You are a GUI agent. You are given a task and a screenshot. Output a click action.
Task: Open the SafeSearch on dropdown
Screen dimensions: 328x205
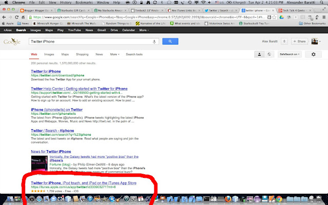290,54
